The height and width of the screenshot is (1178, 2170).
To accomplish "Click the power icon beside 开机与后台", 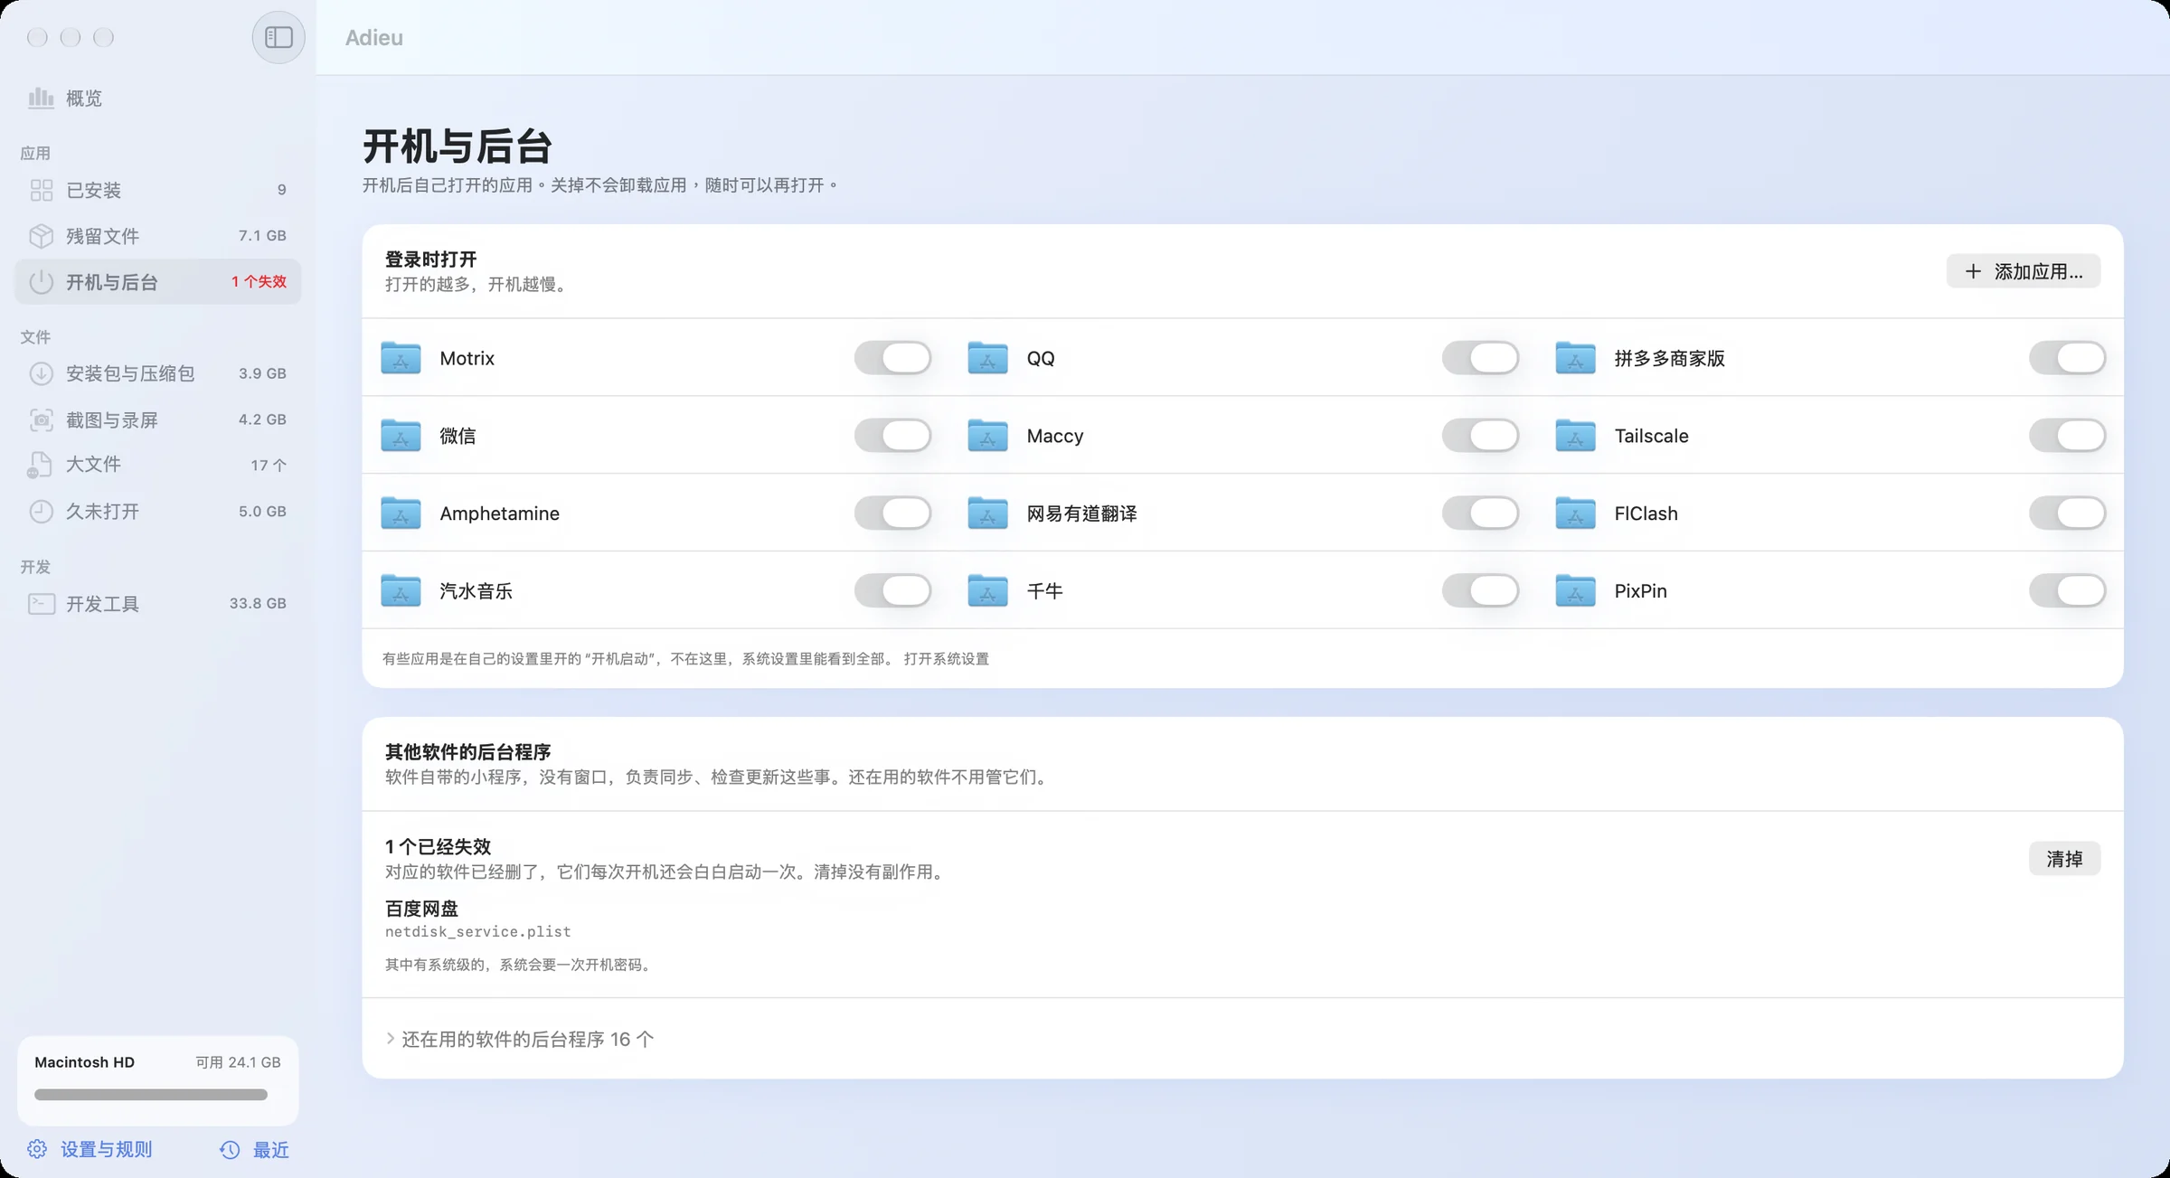I will 41,282.
